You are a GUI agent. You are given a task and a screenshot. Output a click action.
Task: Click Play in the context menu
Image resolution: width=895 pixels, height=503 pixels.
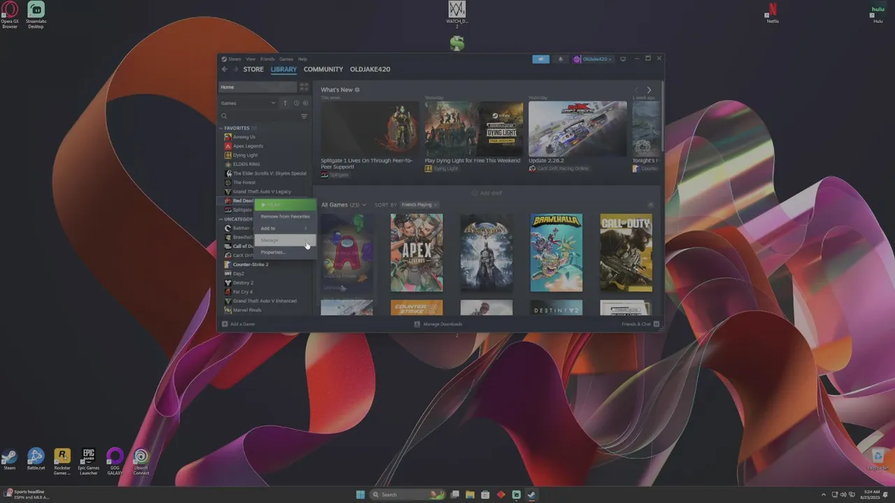[x=285, y=205]
